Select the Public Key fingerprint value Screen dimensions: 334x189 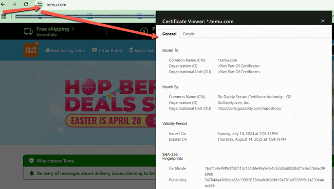click(264, 183)
